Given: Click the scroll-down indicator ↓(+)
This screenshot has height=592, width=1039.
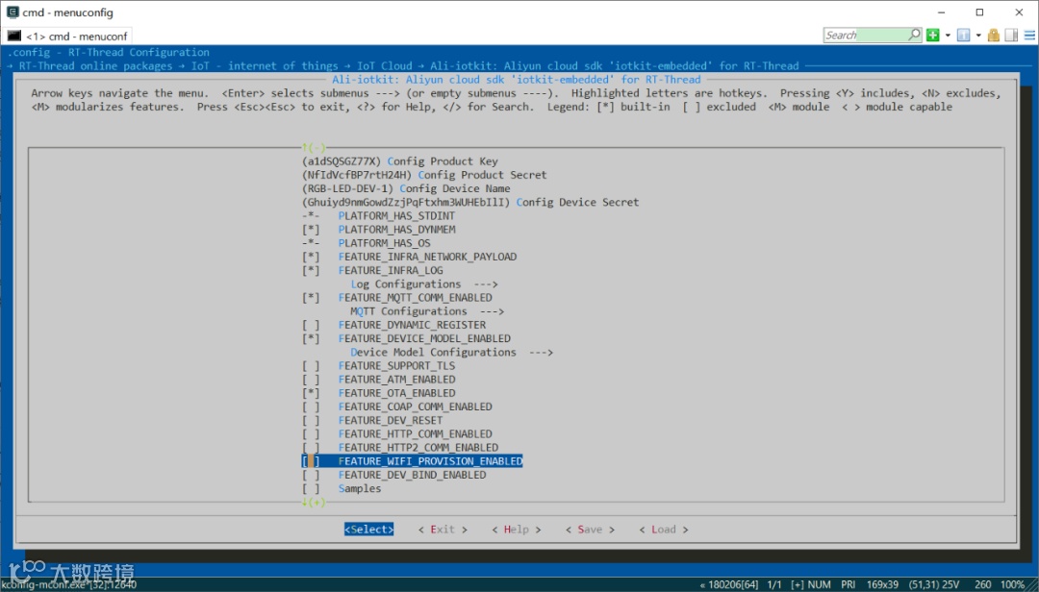Looking at the screenshot, I should coord(314,502).
